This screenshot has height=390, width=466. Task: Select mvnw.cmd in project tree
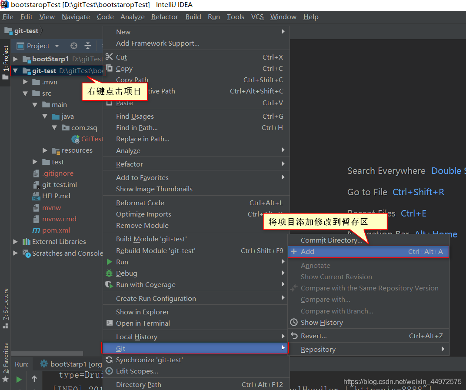coord(59,219)
